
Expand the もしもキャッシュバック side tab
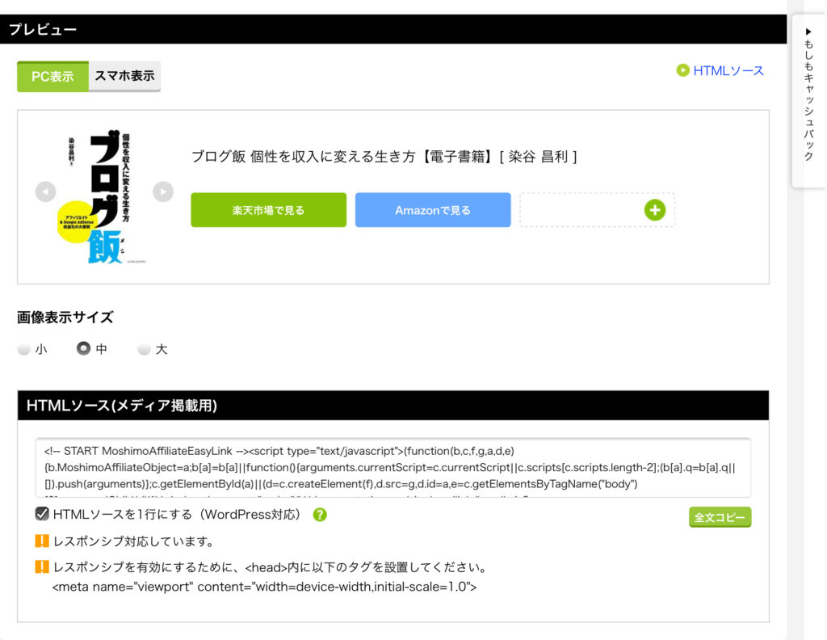(808, 100)
